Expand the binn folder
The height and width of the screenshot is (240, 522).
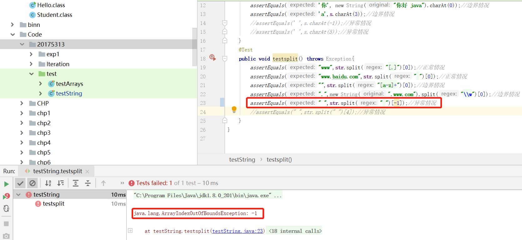13,25
